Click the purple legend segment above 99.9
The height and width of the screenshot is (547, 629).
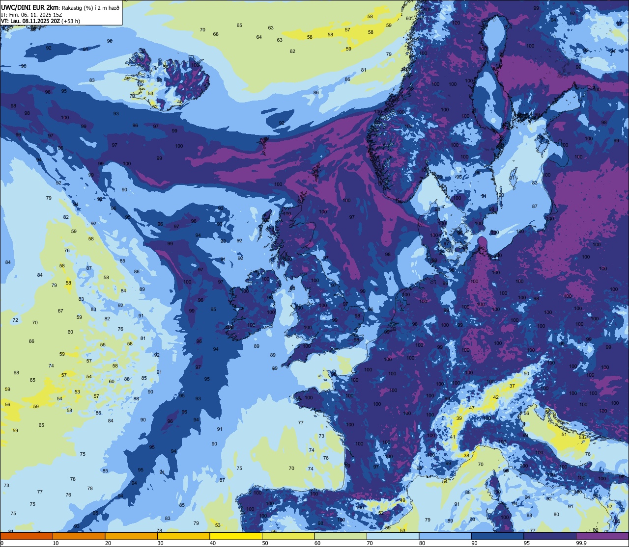pyautogui.click(x=602, y=536)
